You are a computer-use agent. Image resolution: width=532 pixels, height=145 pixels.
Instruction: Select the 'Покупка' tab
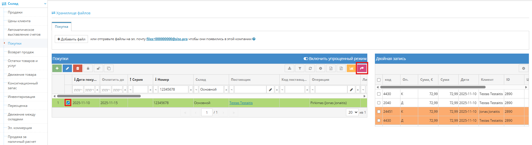pos(62,27)
